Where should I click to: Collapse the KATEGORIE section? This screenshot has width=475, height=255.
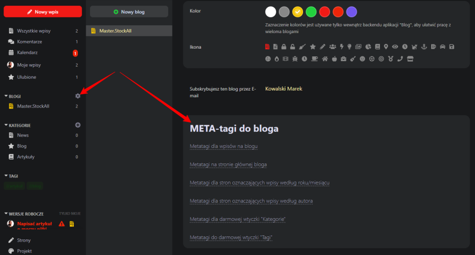(6, 125)
